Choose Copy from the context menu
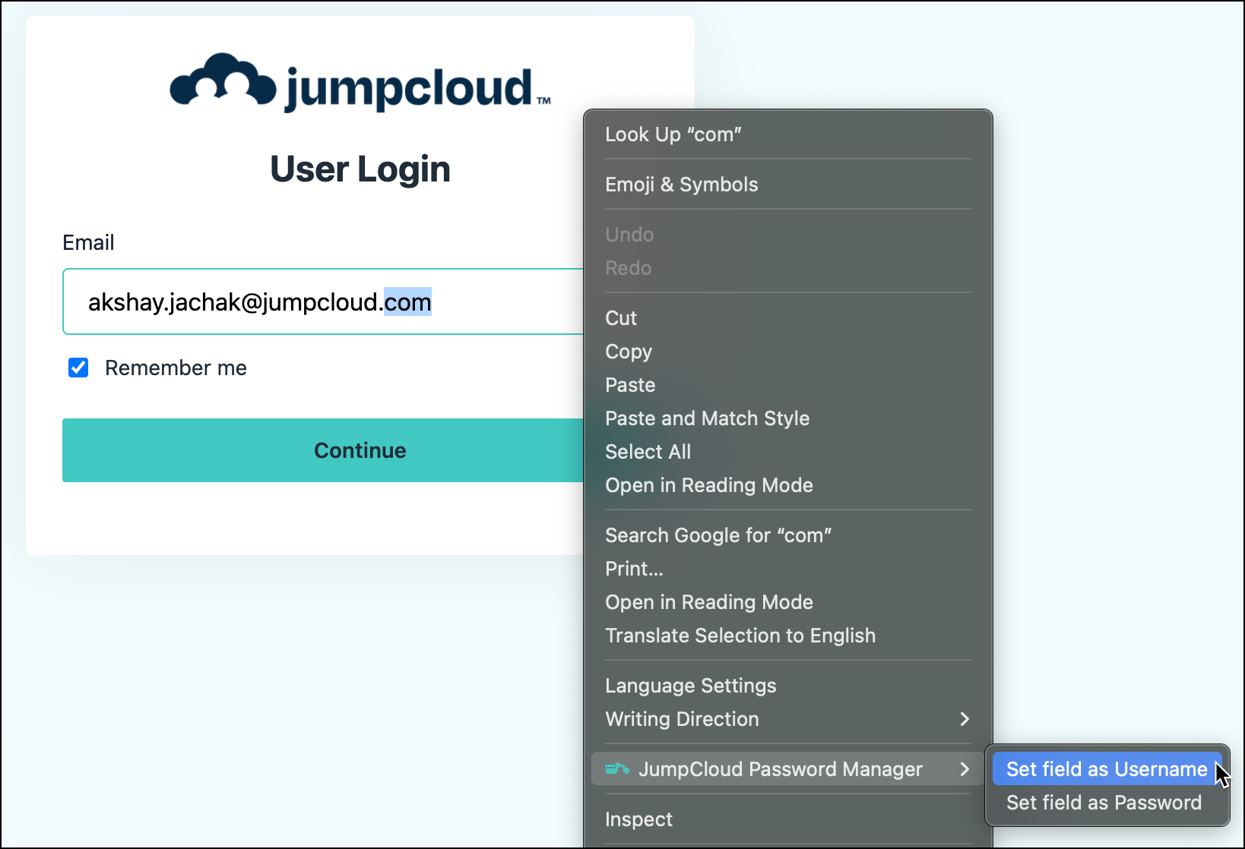Screen dimensions: 1245x849 [x=628, y=352]
